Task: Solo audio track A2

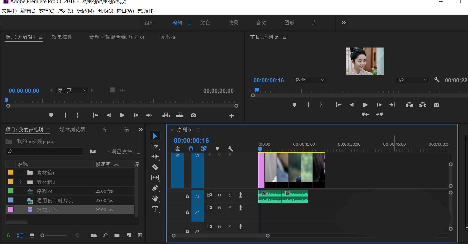Action: click(230, 208)
